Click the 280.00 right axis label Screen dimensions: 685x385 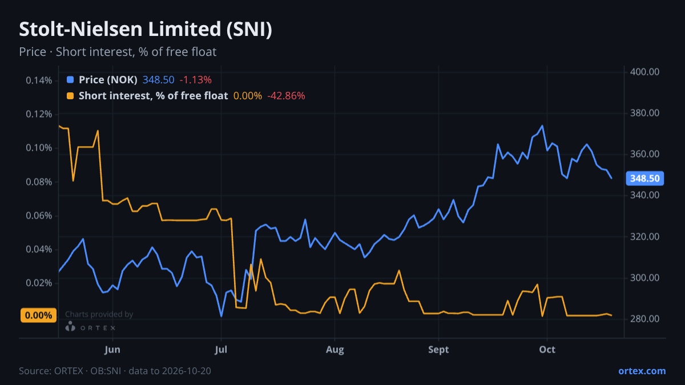(x=645, y=319)
